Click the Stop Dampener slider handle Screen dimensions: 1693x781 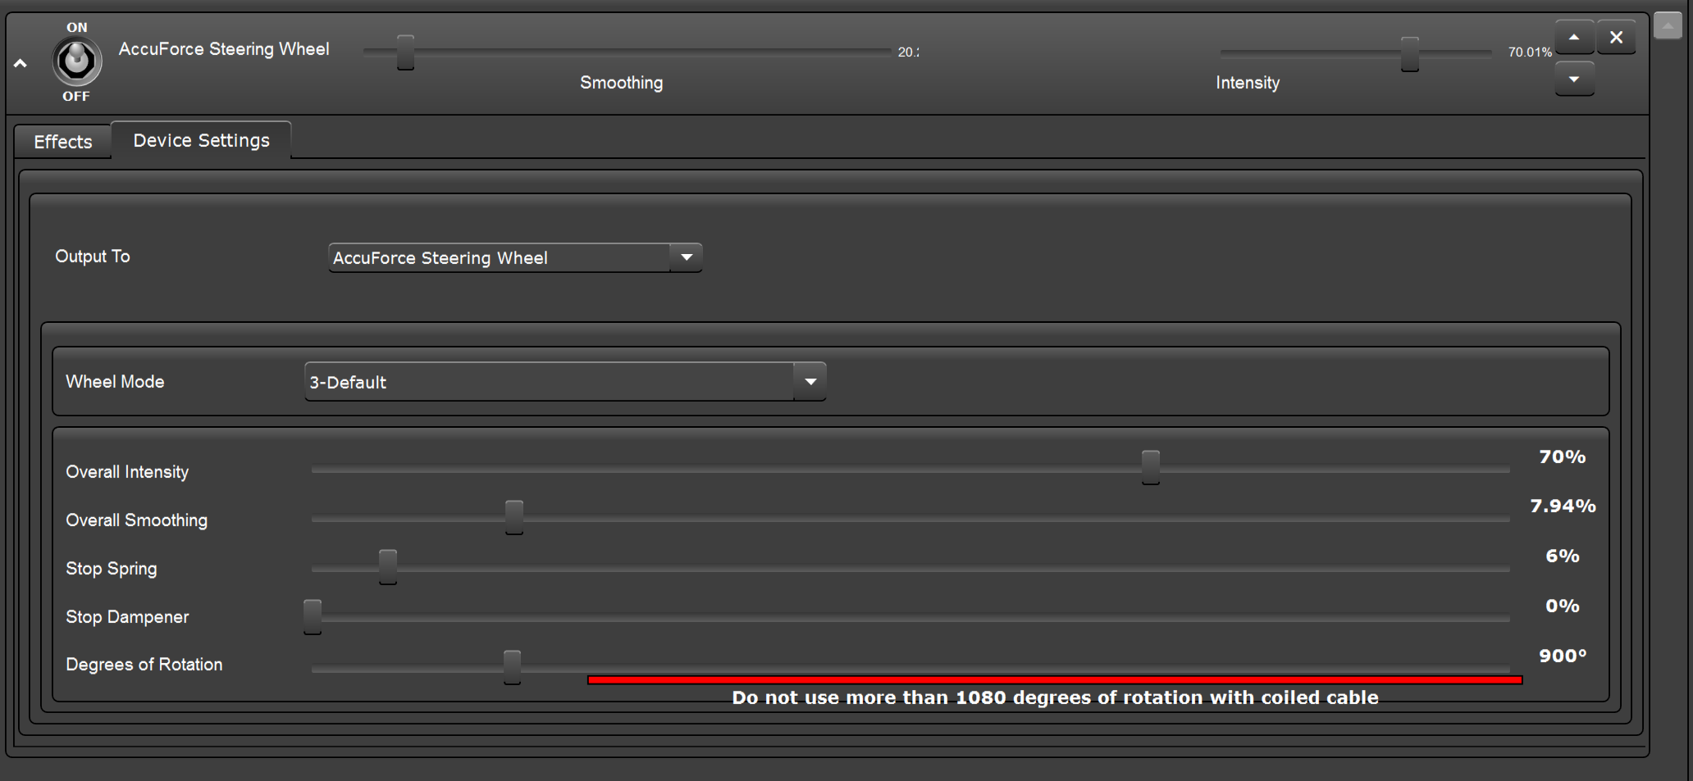coord(313,617)
